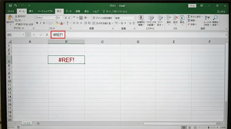
Task: Click the Increase Font Size icon
Action: (x=66, y=18)
